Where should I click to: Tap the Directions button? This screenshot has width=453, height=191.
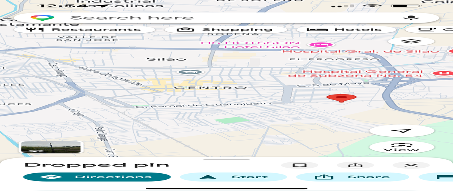click(x=97, y=177)
